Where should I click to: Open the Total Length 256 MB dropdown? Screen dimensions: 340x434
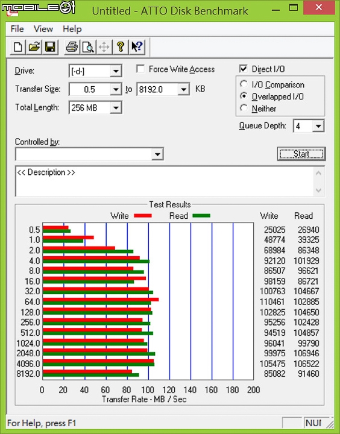[116, 108]
